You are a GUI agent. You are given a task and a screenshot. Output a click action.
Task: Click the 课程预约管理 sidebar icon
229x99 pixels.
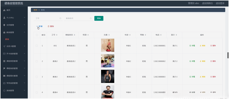(4, 76)
